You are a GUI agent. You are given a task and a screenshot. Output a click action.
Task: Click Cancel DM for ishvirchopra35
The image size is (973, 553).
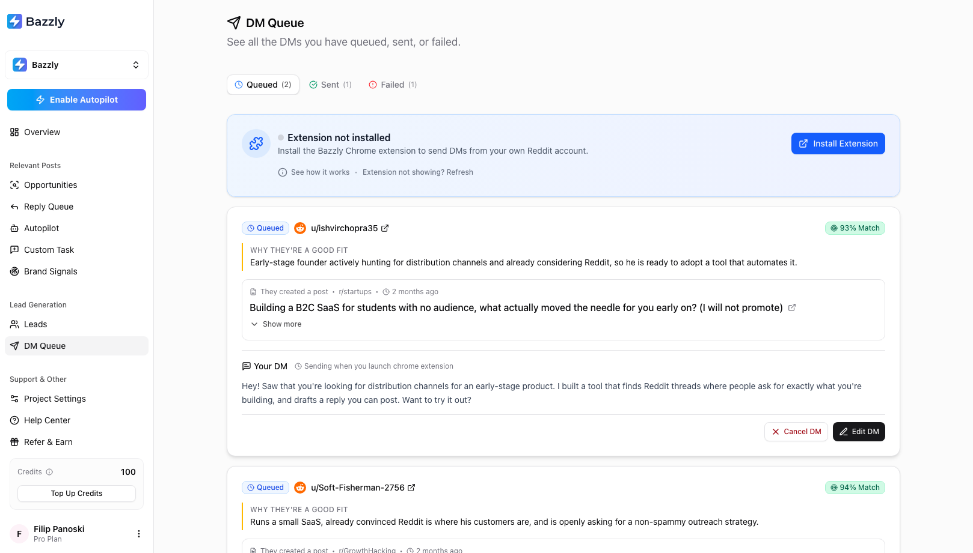pos(796,432)
